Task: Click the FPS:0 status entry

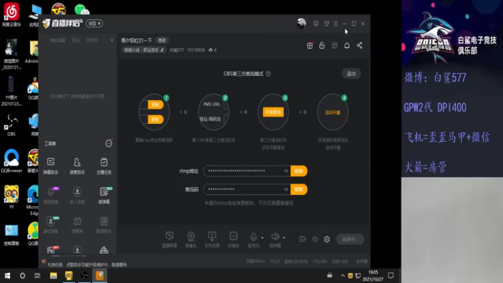Action: click(x=275, y=262)
